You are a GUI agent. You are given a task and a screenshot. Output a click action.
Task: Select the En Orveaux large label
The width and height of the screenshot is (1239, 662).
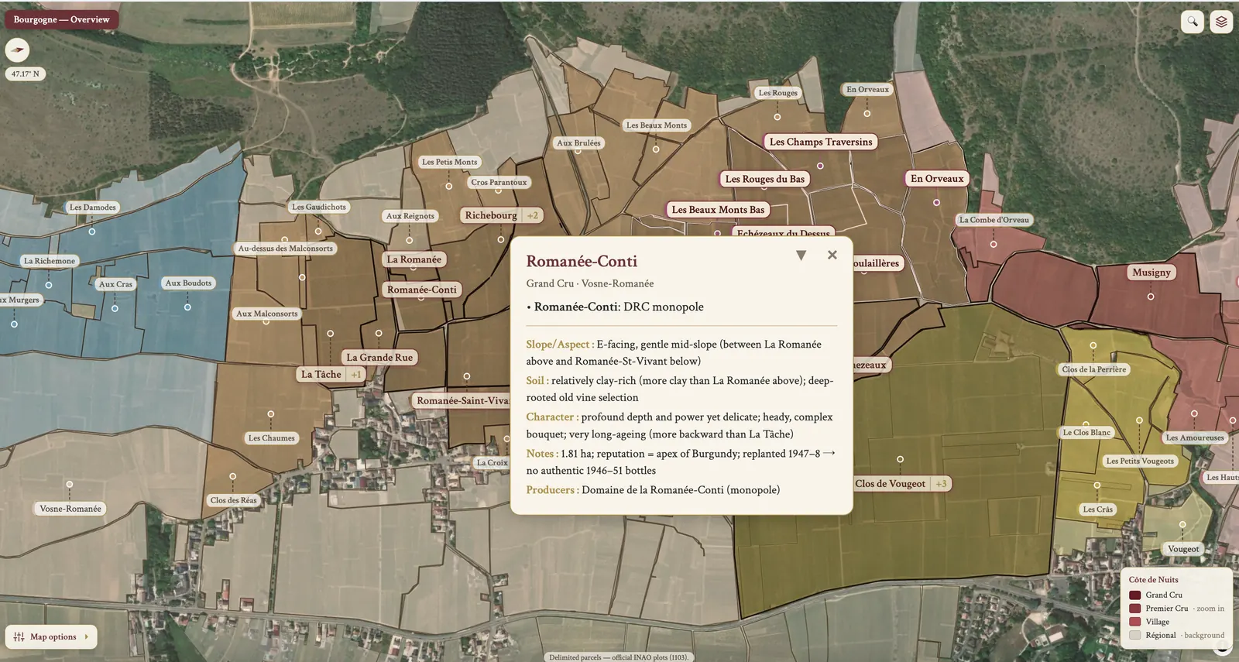point(937,178)
